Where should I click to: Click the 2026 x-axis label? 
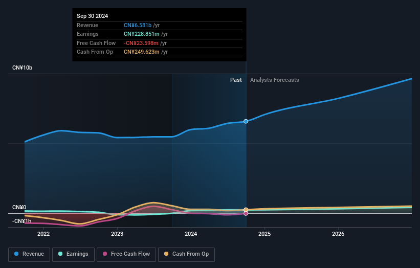pyautogui.click(x=338, y=234)
